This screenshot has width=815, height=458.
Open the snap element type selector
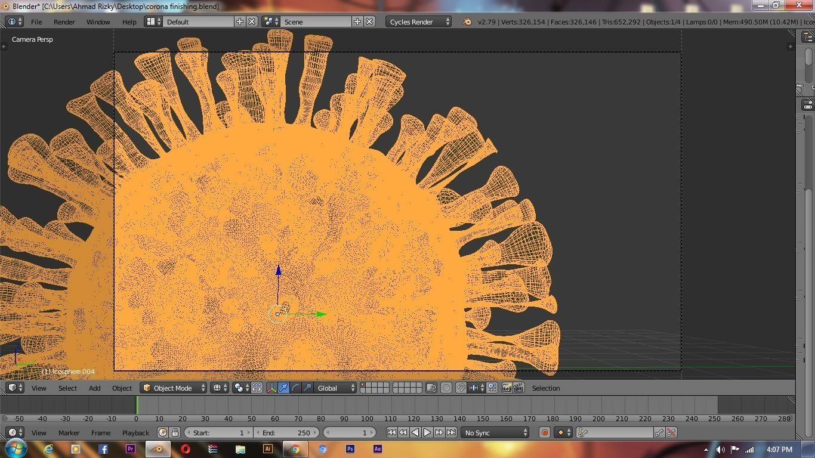(476, 388)
